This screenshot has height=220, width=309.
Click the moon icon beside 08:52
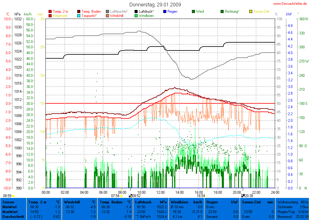tap(130, 196)
